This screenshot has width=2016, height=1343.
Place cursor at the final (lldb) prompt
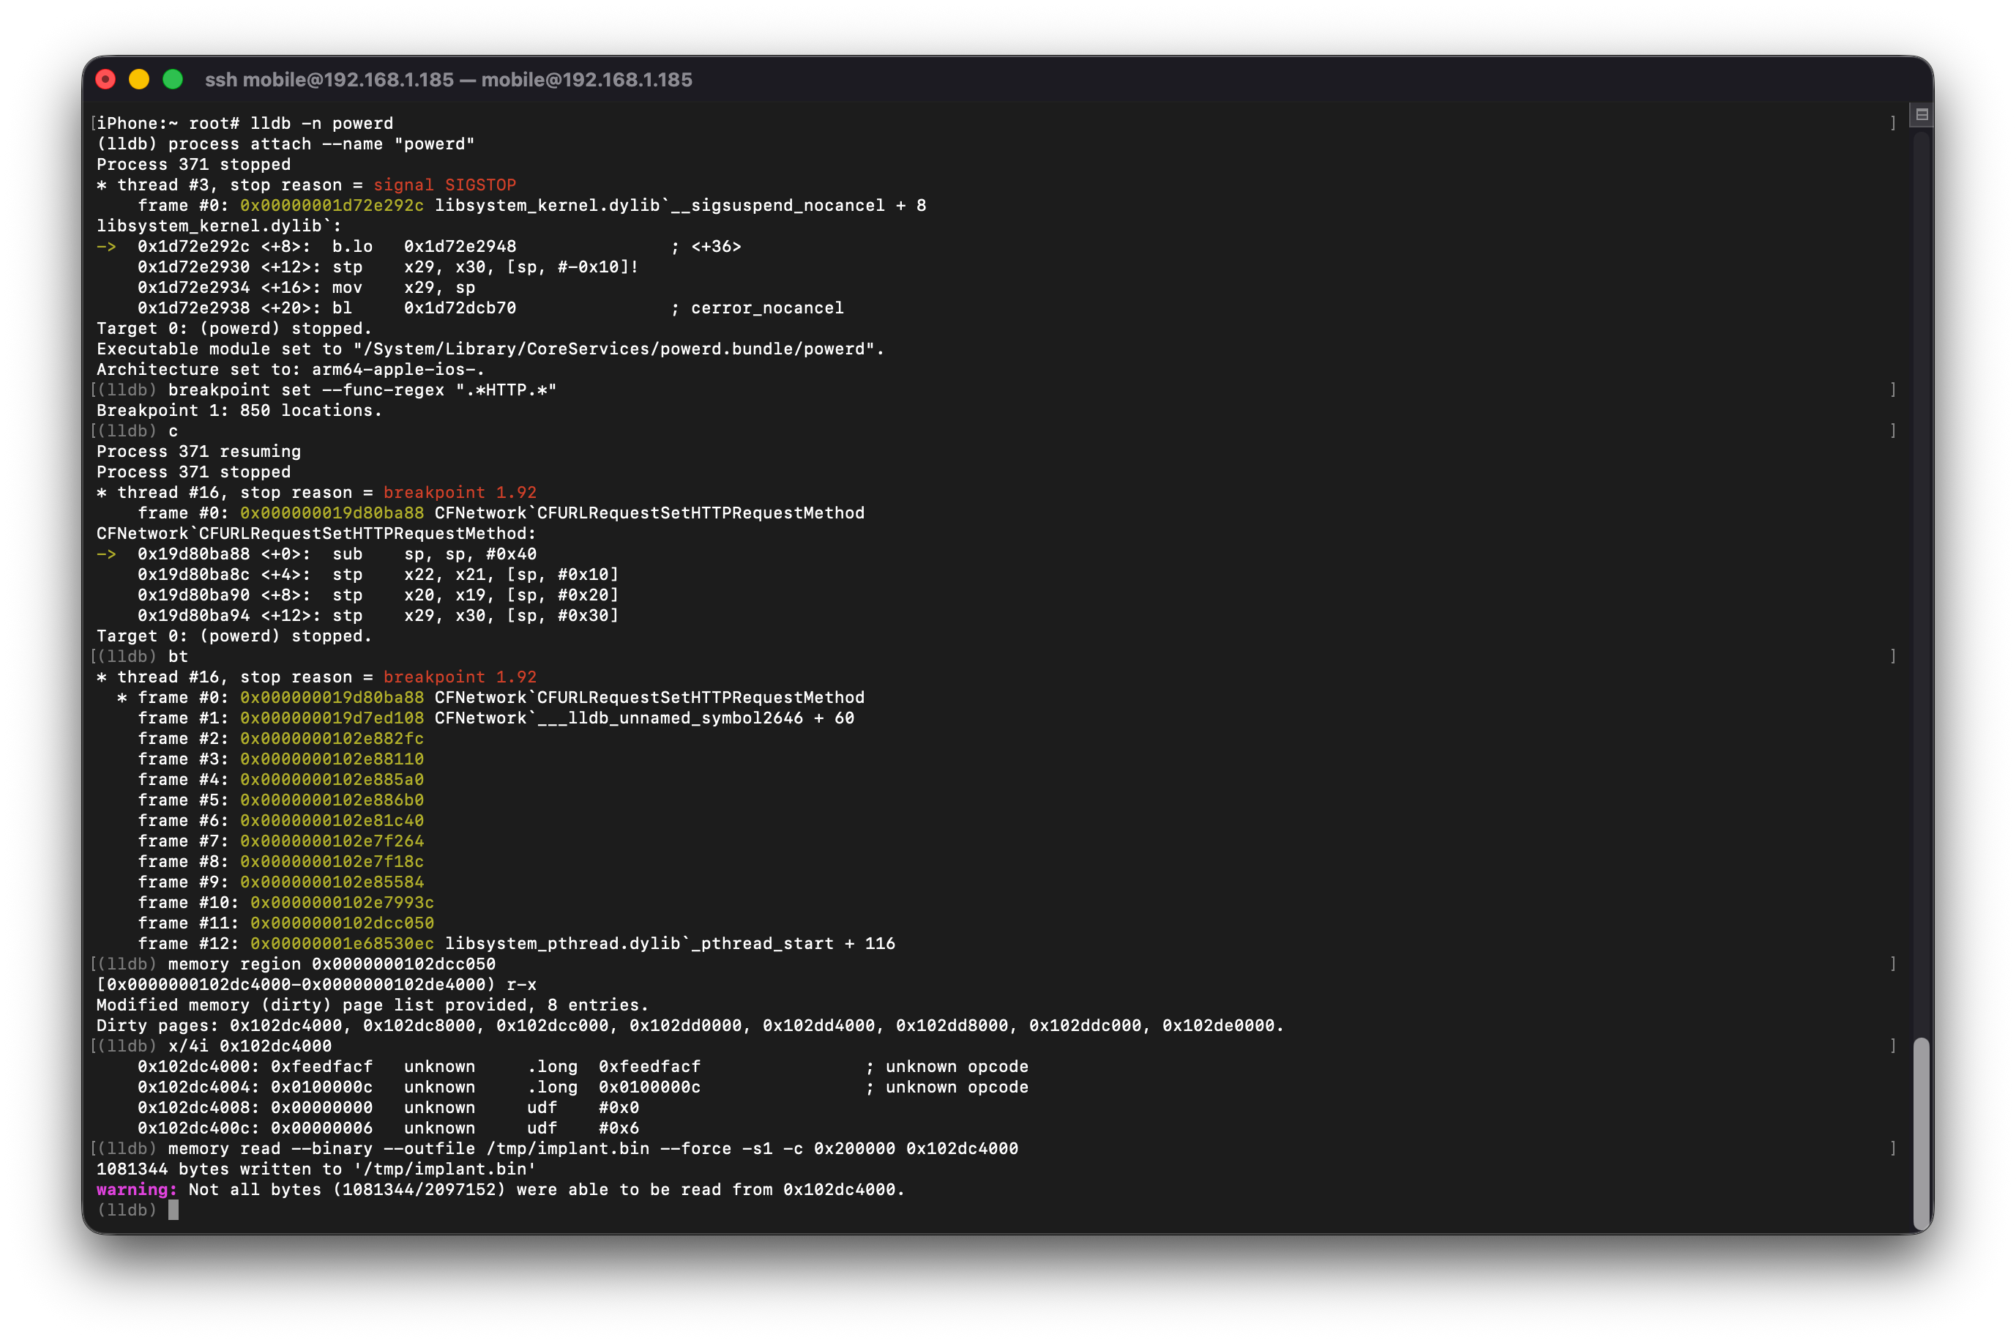173,1210
